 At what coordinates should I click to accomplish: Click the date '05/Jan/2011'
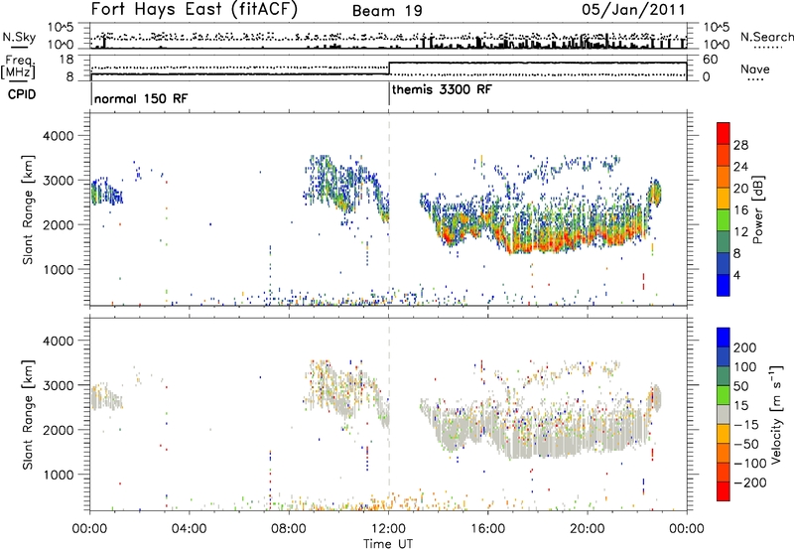click(633, 9)
